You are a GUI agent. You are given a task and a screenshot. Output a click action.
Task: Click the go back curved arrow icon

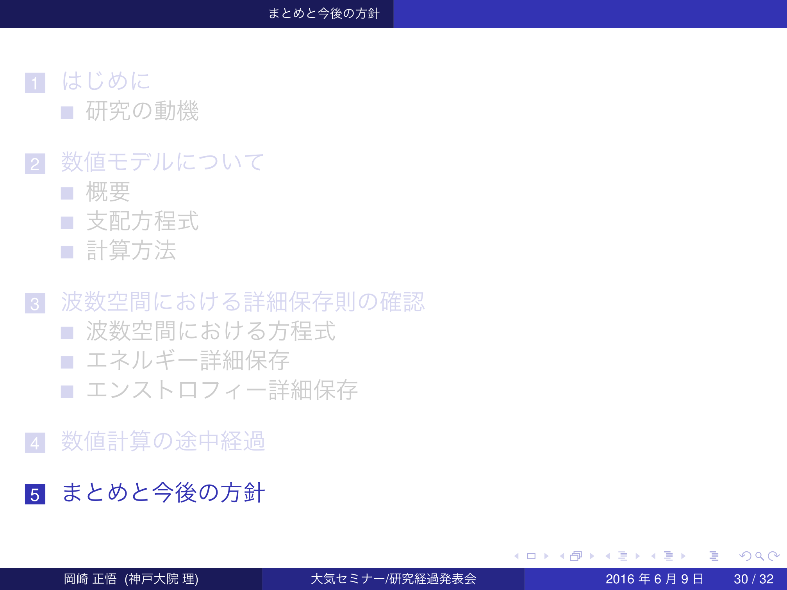pos(745,556)
